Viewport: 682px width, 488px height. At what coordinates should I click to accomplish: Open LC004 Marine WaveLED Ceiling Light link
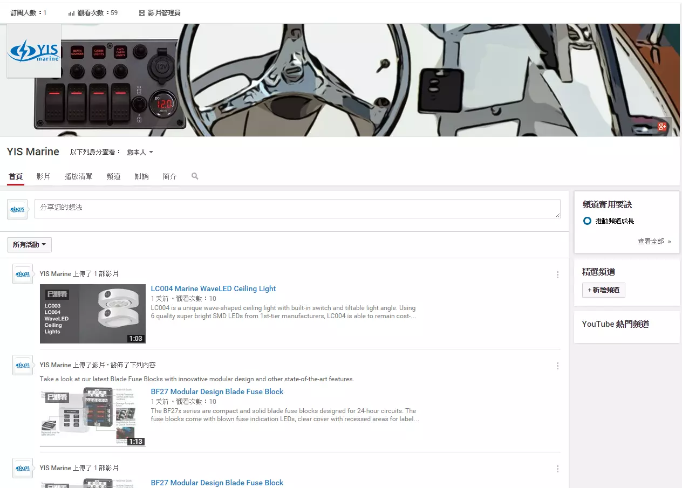[x=213, y=288]
